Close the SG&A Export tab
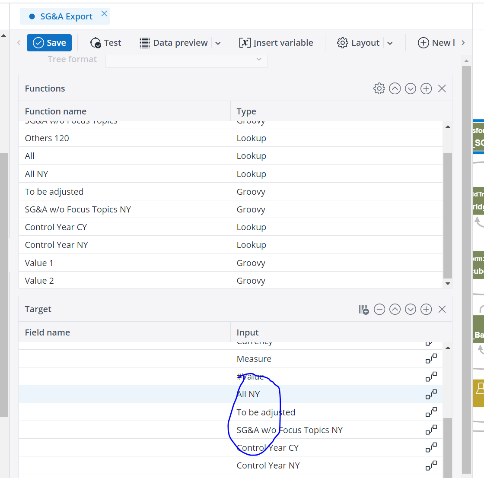This screenshot has height=478, width=484. click(104, 14)
